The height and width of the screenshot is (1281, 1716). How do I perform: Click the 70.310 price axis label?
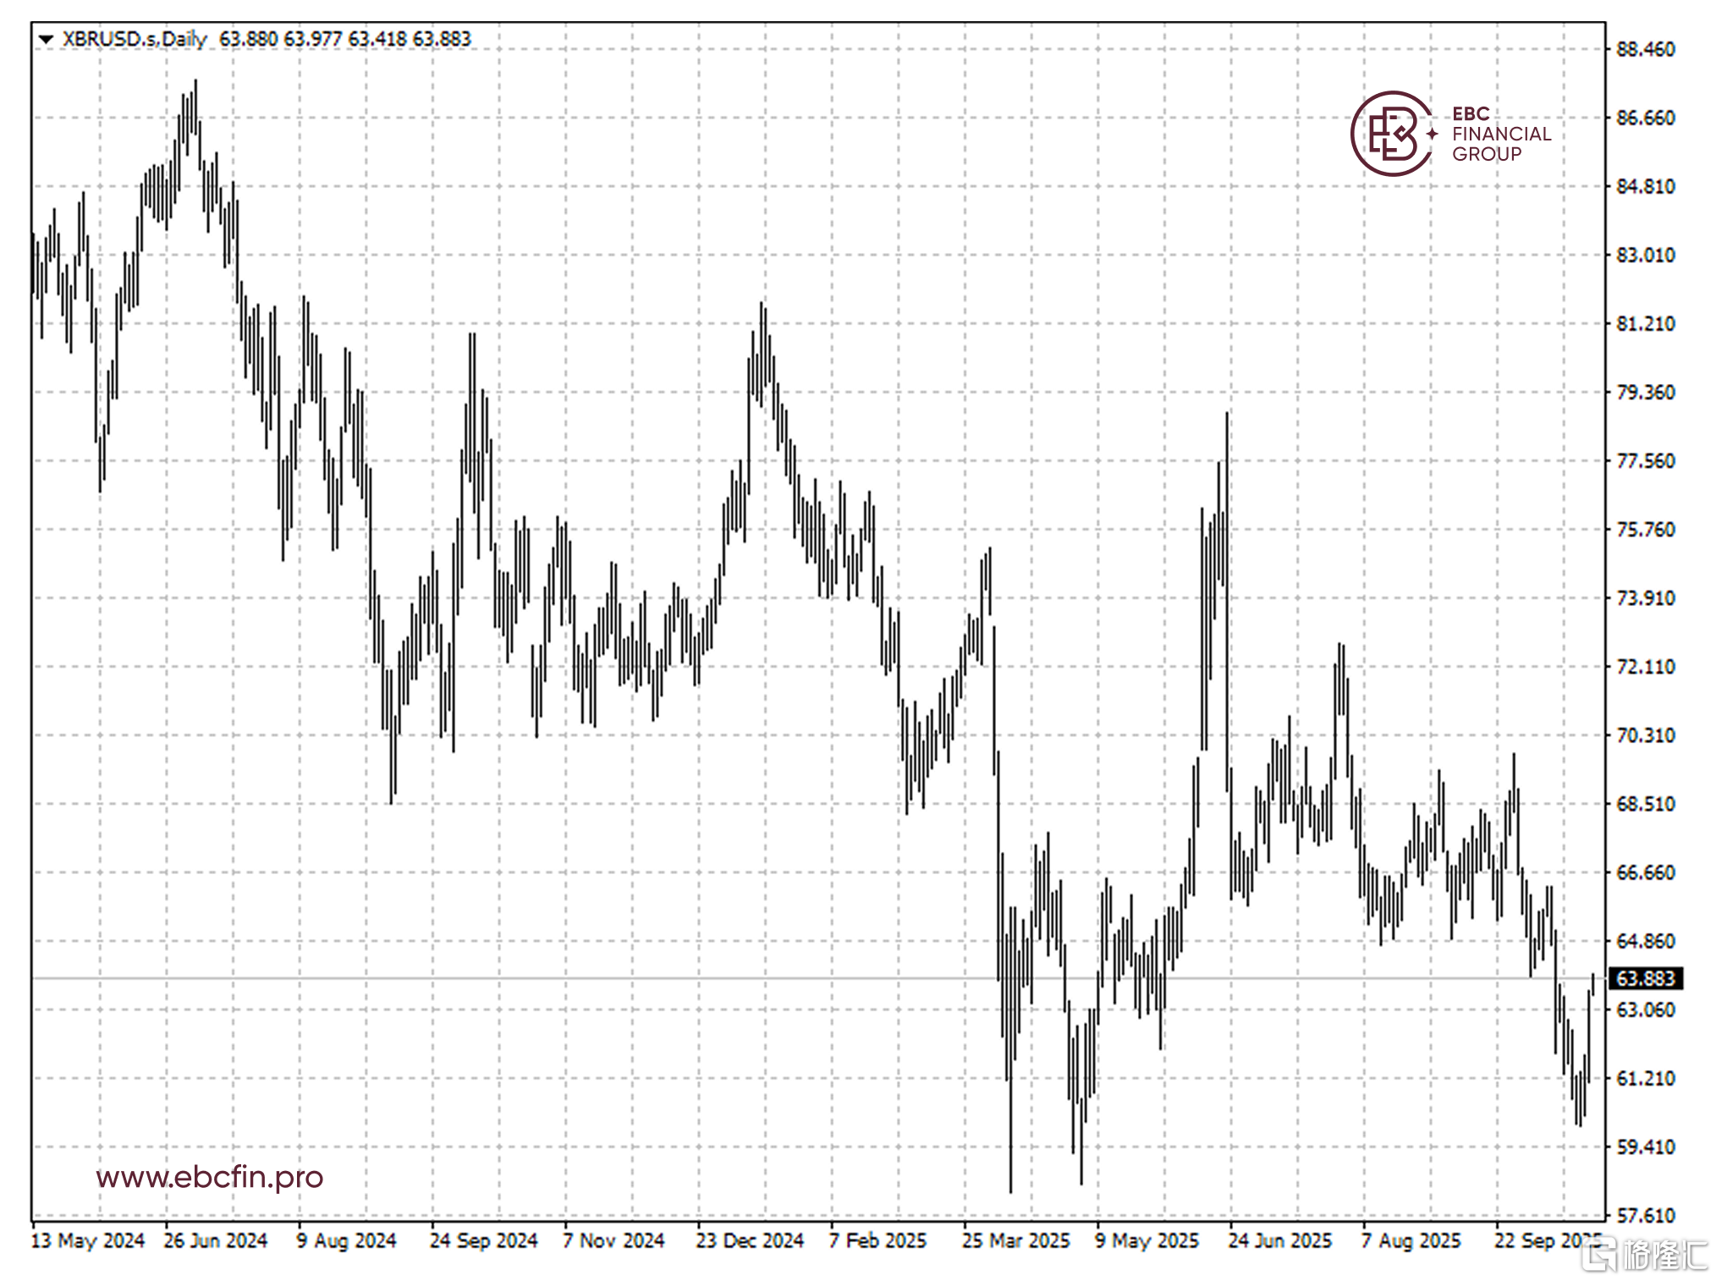click(1644, 735)
